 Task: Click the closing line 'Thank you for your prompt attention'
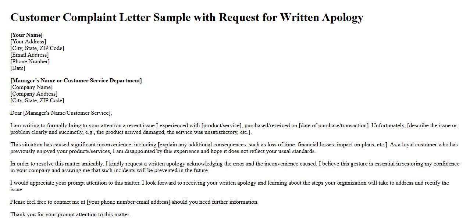click(x=70, y=215)
